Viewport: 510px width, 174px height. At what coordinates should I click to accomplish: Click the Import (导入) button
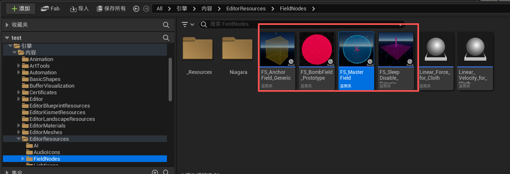79,8
